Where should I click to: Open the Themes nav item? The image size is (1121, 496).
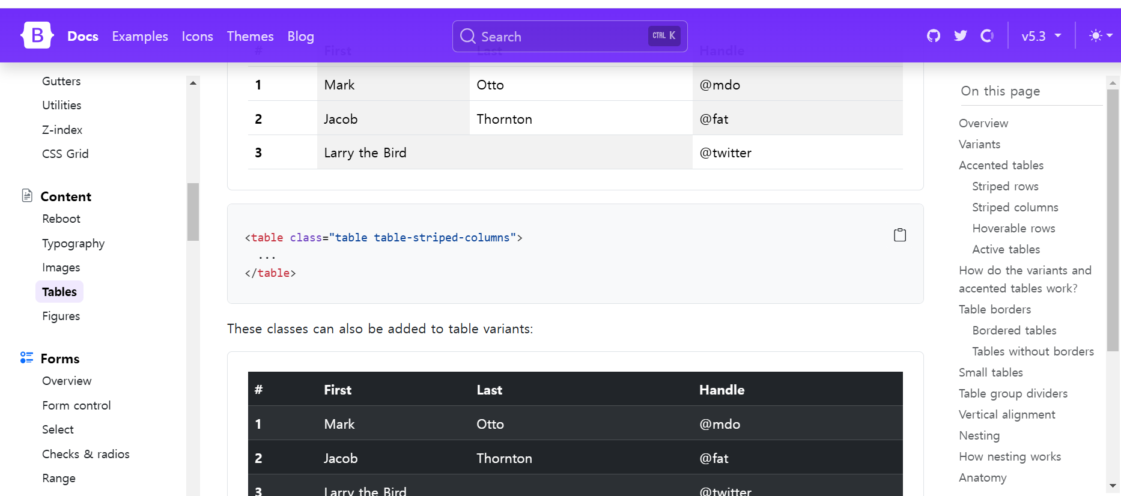(250, 37)
